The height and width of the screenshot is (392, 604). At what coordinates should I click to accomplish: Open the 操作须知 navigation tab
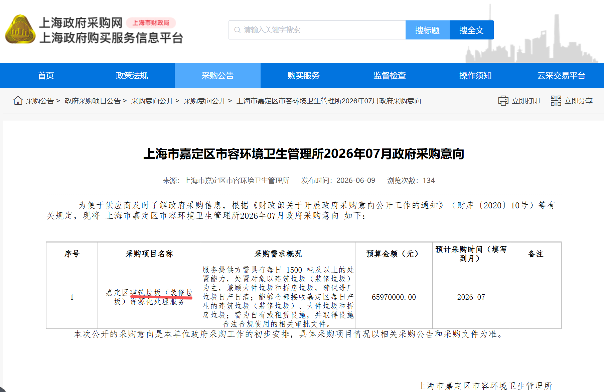tap(475, 76)
